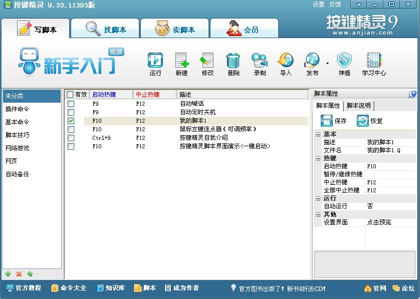The width and height of the screenshot is (420, 299).
Task: Open 论坛 forum
Action: (x=403, y=288)
